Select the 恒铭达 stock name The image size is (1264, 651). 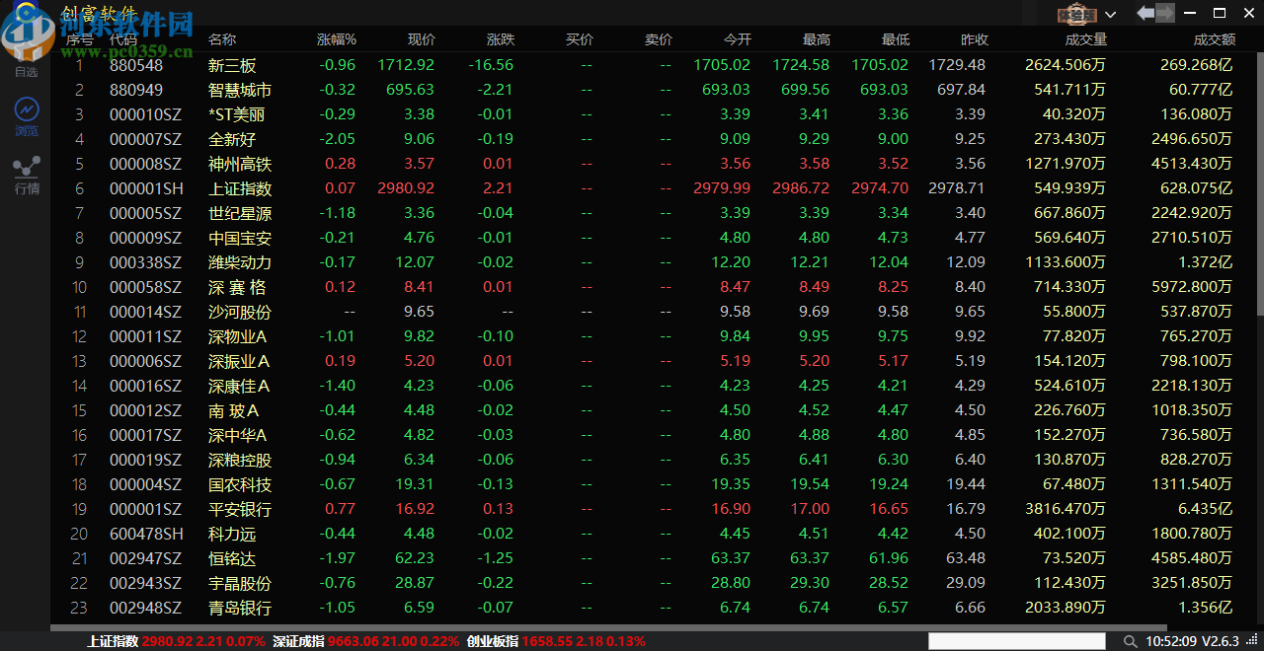232,558
